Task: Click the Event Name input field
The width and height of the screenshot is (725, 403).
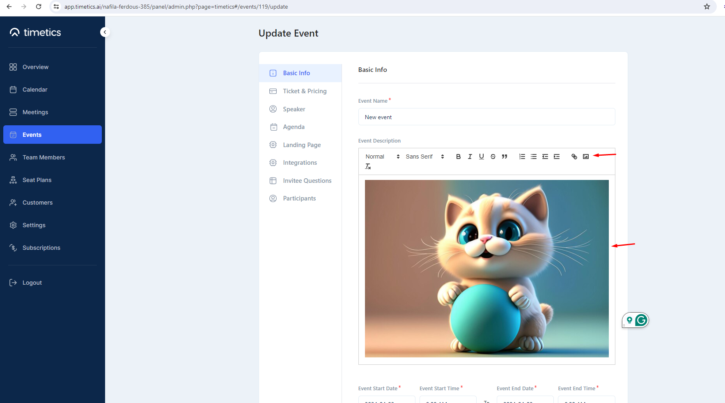Action: point(486,117)
